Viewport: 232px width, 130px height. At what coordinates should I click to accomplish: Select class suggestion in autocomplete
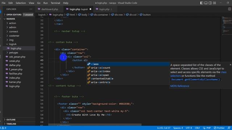[x=128, y=64]
